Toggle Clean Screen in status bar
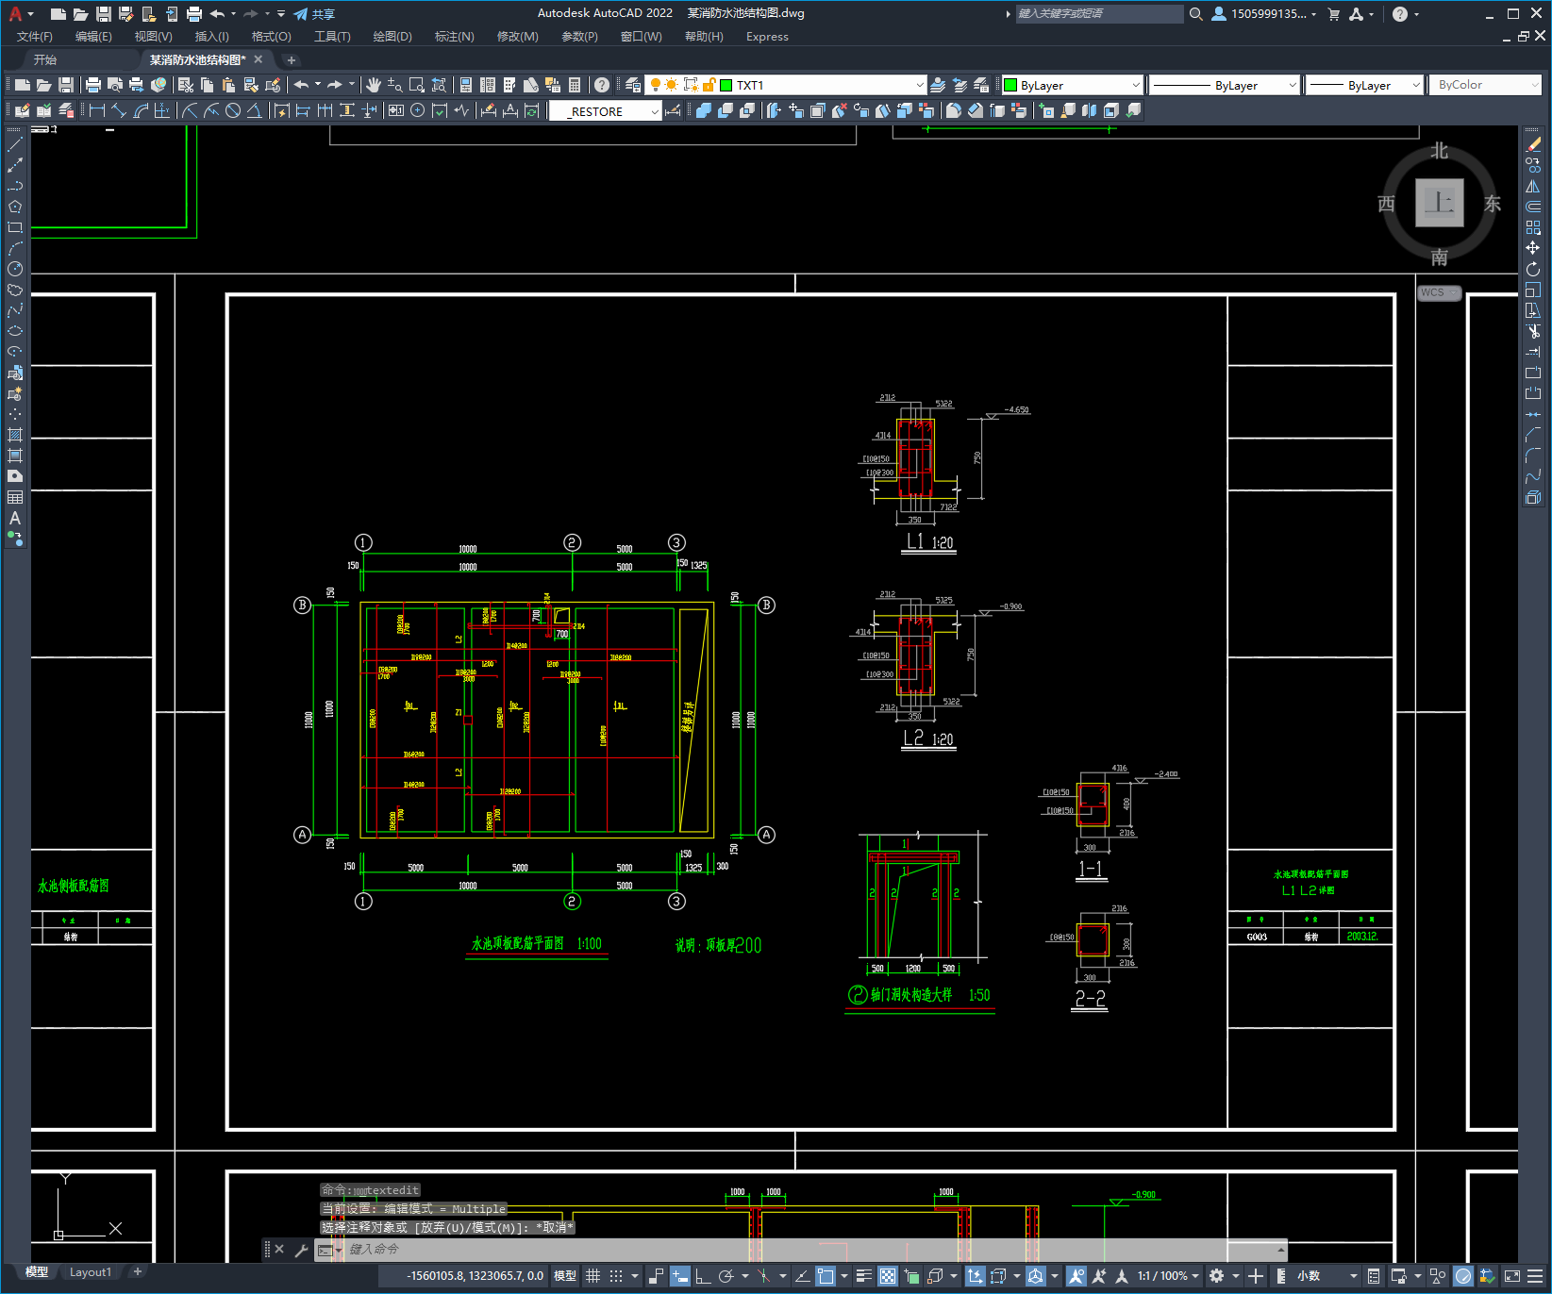1552x1294 pixels. (x=1512, y=1276)
